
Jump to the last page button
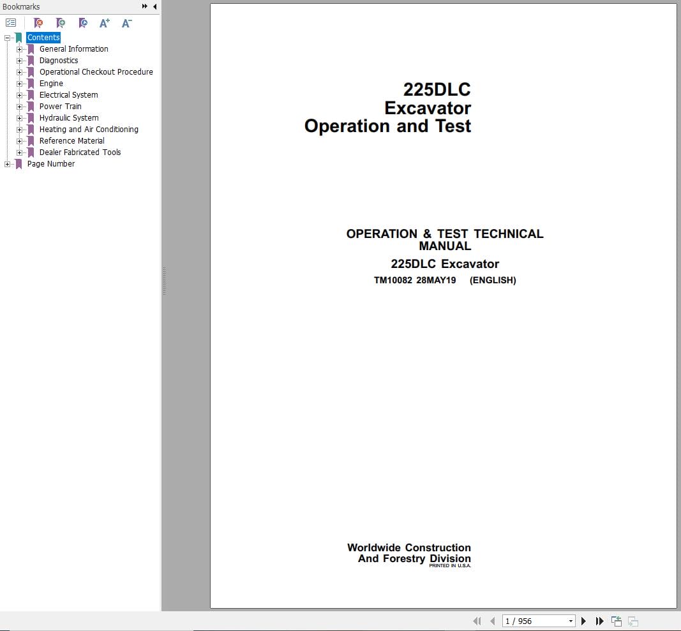600,621
